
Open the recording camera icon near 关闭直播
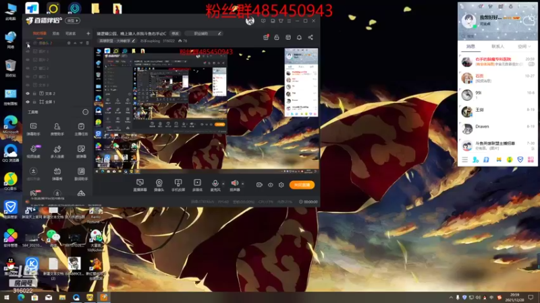(x=259, y=184)
